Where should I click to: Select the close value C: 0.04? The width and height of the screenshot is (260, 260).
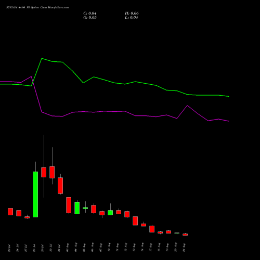pyautogui.click(x=90, y=14)
